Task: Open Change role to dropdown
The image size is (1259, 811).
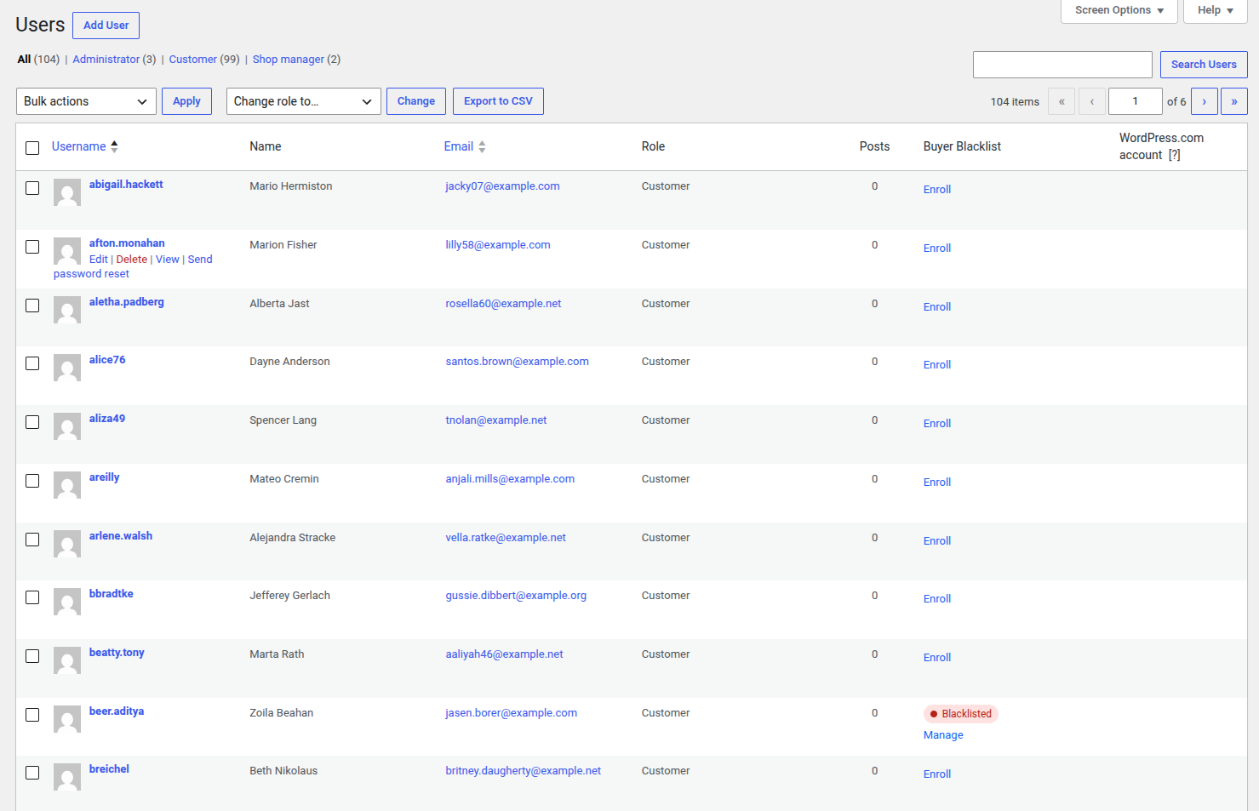Action: (304, 101)
